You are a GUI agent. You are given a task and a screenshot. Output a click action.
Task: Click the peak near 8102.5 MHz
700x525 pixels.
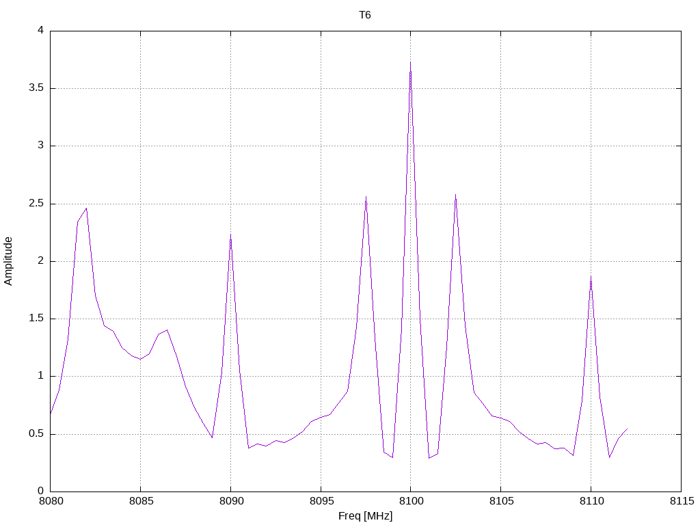click(455, 195)
